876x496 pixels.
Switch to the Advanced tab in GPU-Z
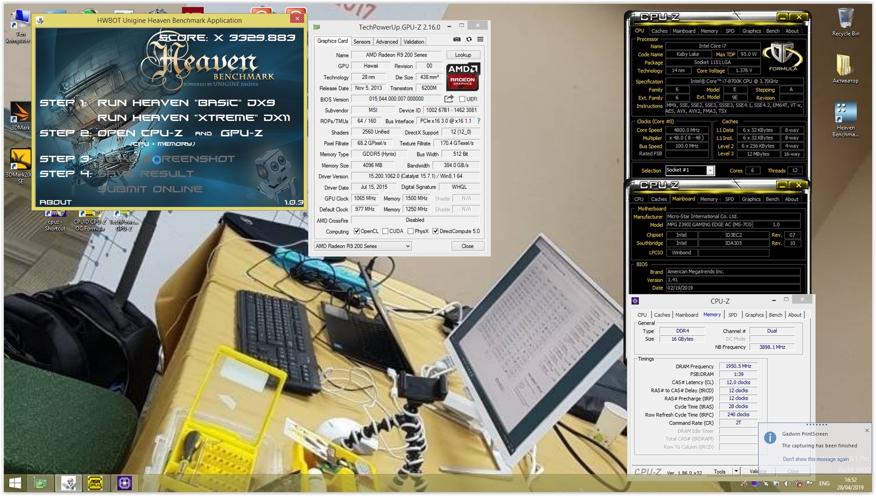click(387, 42)
